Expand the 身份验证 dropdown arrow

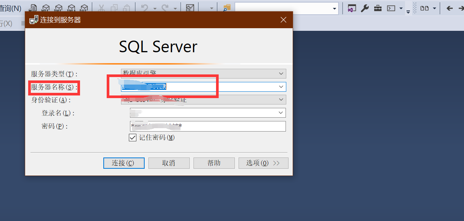pyautogui.click(x=281, y=100)
